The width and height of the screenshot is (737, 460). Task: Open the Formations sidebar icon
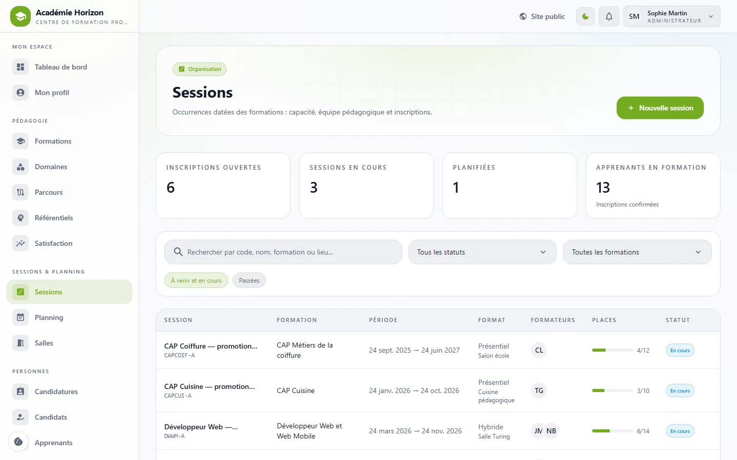(x=20, y=141)
